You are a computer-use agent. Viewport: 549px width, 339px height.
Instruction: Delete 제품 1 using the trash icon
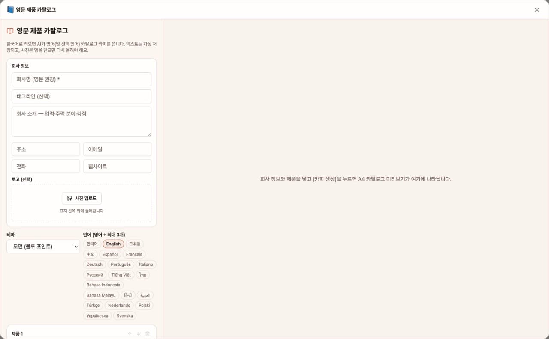pos(148,334)
